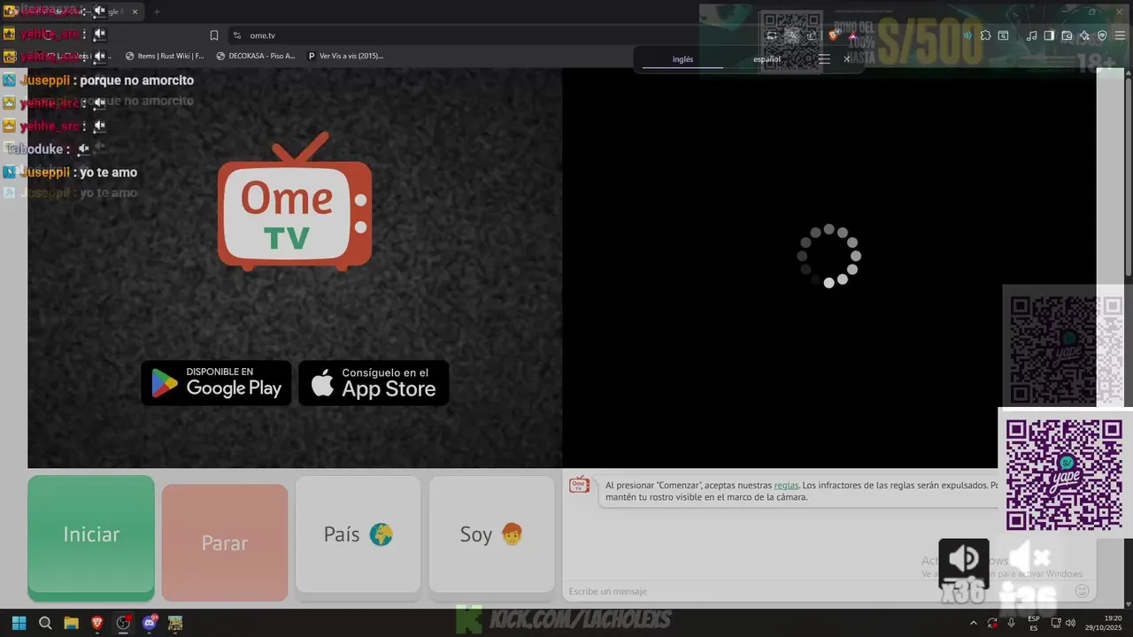Viewport: 1133px width, 637px height.
Task: Select the inglés language tab
Action: point(682,59)
